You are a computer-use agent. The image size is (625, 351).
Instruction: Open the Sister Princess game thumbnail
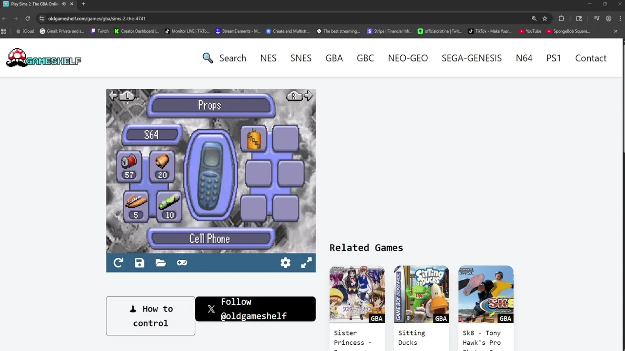click(x=357, y=294)
